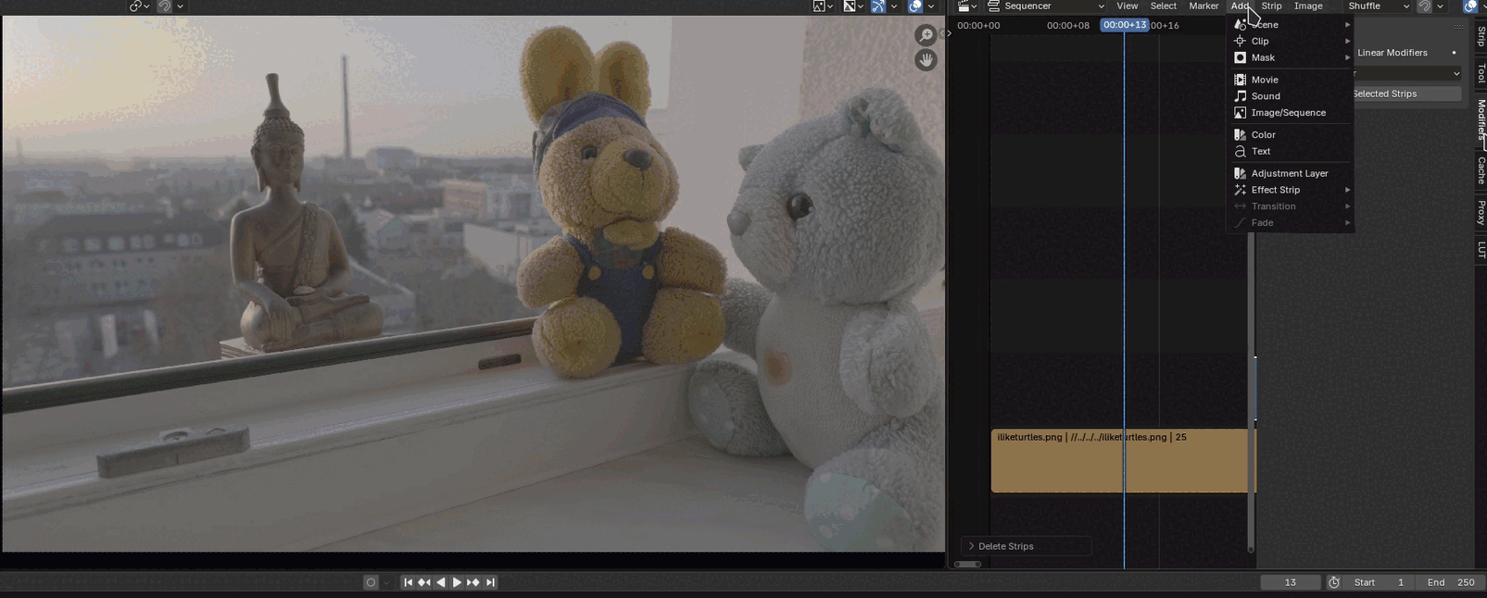Open the preview snapping options dropdown arrow

tap(180, 6)
